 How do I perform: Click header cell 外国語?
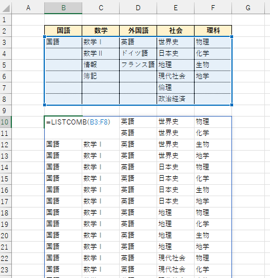coord(138,31)
